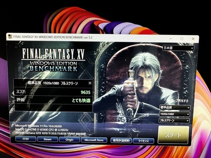
Task: Open the Microsoft Store button
Action: [94, 140]
